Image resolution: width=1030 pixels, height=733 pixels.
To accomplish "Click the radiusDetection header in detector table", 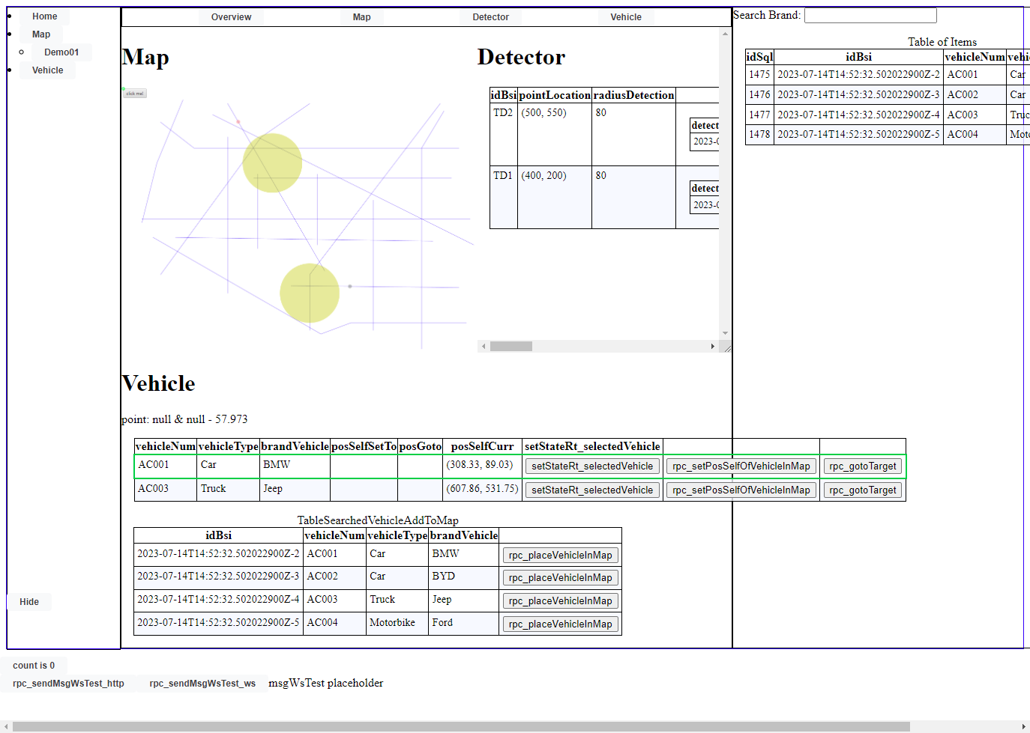I will (x=633, y=95).
